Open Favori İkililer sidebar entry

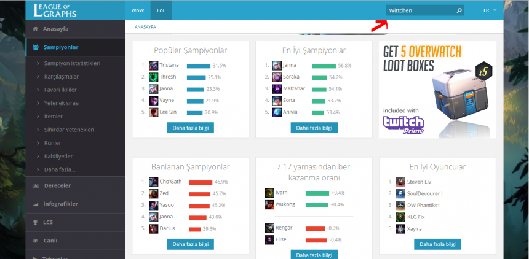(x=60, y=90)
